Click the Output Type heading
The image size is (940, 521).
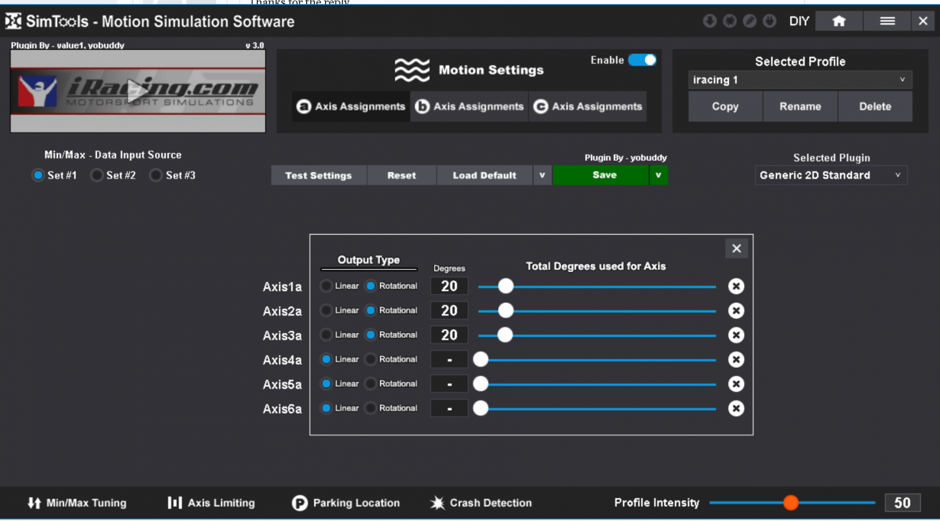tap(368, 260)
